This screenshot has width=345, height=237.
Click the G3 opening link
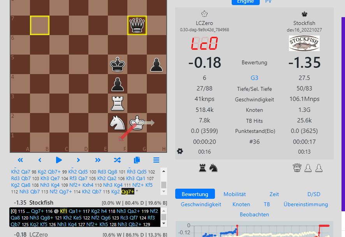point(254,78)
